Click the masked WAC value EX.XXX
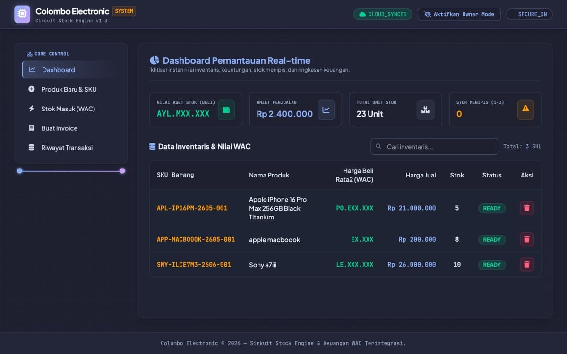 tap(362, 239)
